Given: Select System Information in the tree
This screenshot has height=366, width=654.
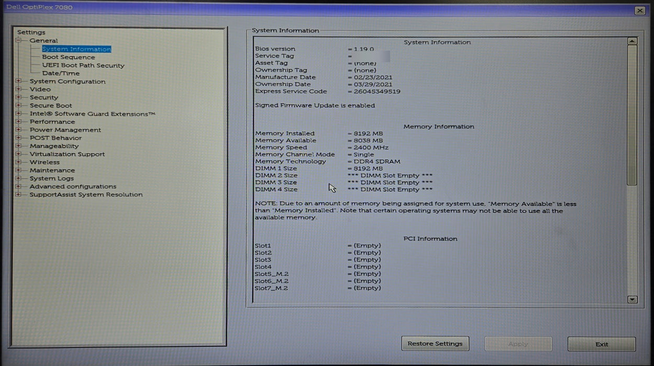Looking at the screenshot, I should click(x=76, y=49).
